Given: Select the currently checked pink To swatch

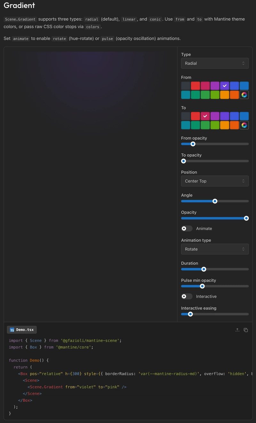Looking at the screenshot, I should (205, 116).
